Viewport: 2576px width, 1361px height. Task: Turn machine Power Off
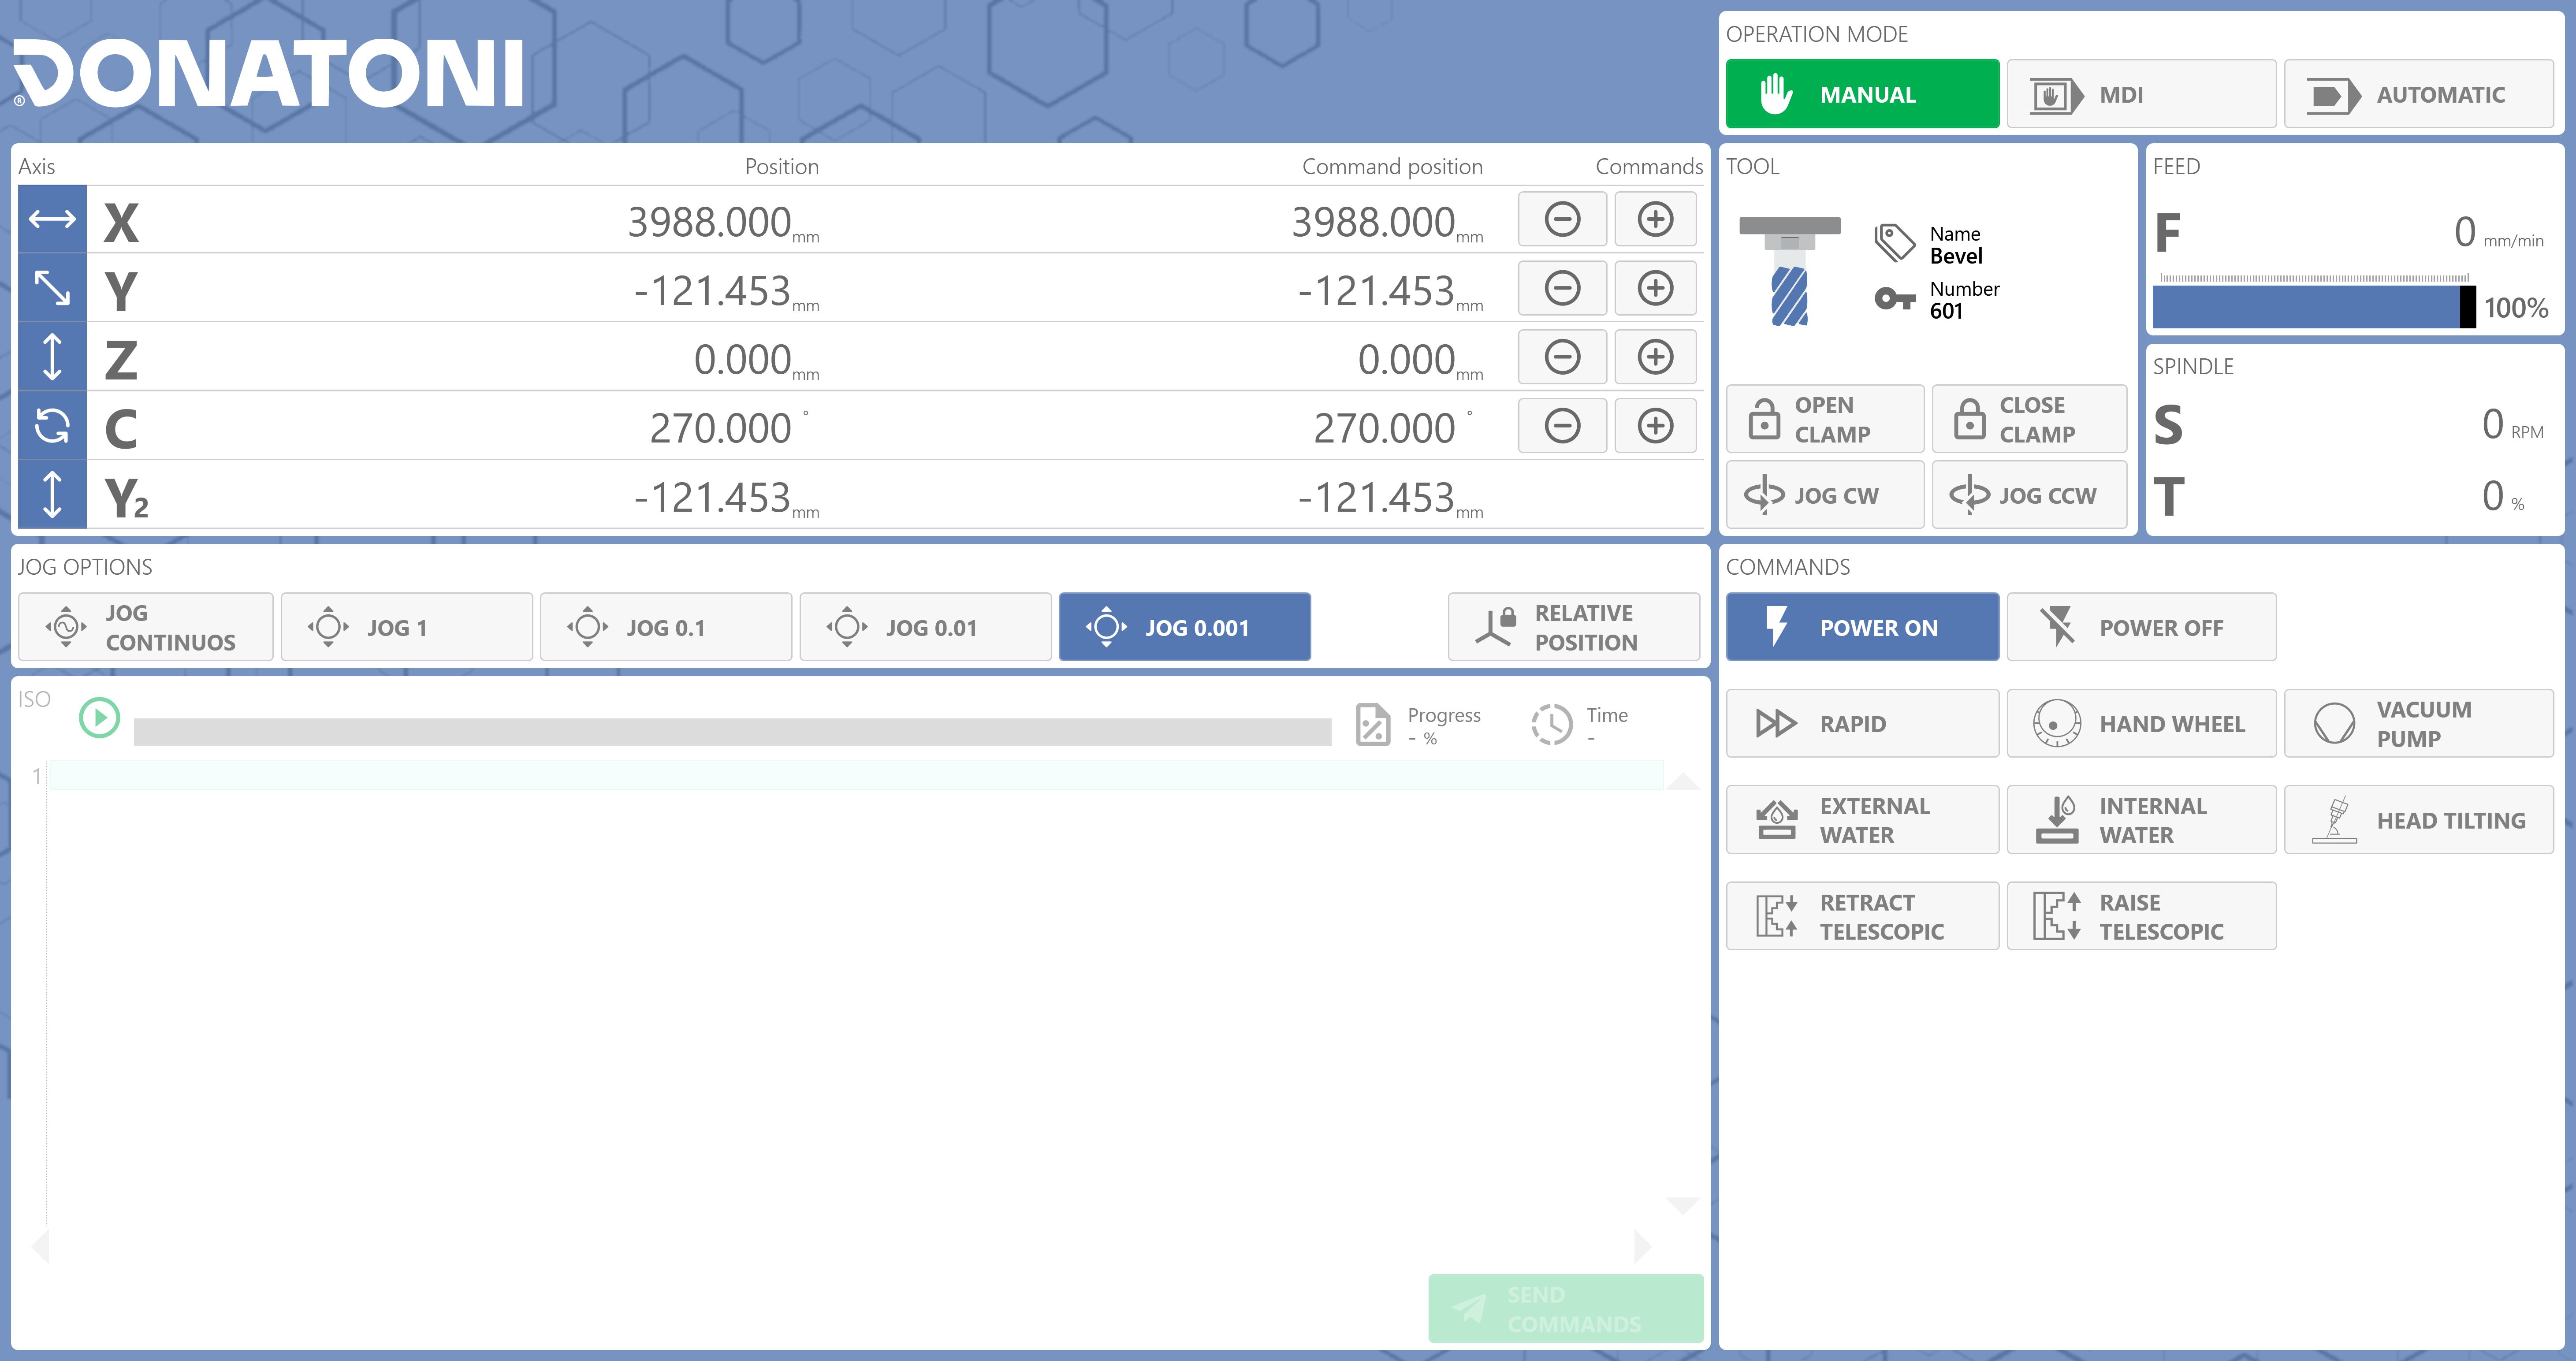pos(2141,627)
